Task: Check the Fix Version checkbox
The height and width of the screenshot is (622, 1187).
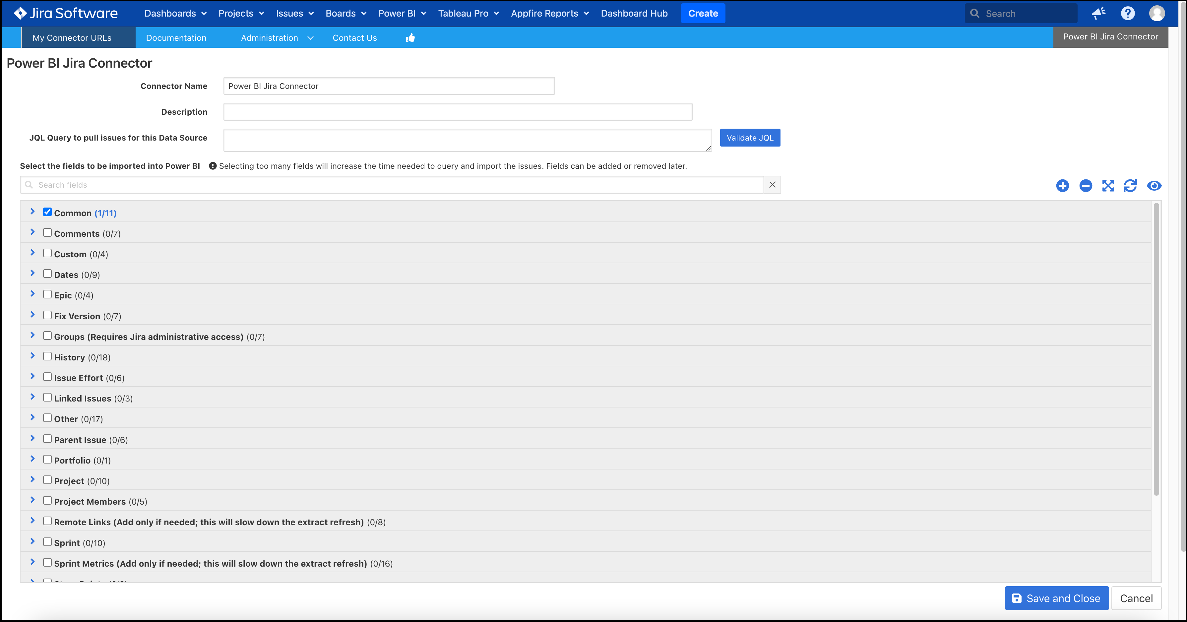Action: (47, 315)
